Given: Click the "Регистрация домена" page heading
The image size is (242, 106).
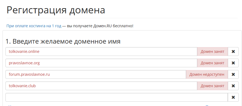Looking at the screenshot, I should point(56,10).
